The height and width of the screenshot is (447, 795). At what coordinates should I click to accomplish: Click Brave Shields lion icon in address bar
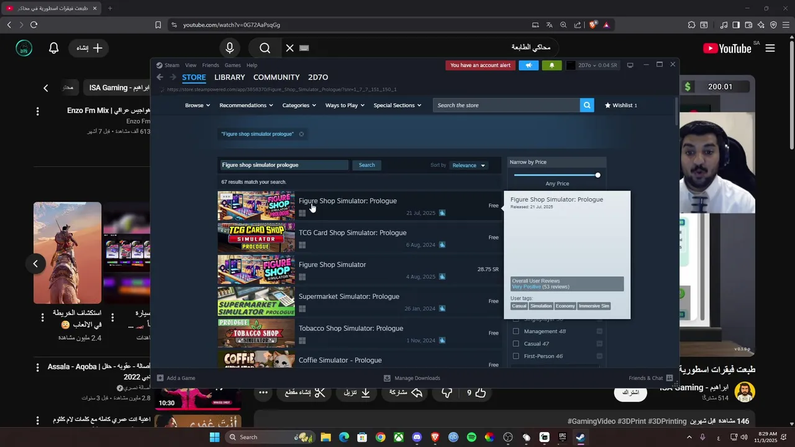tap(593, 25)
